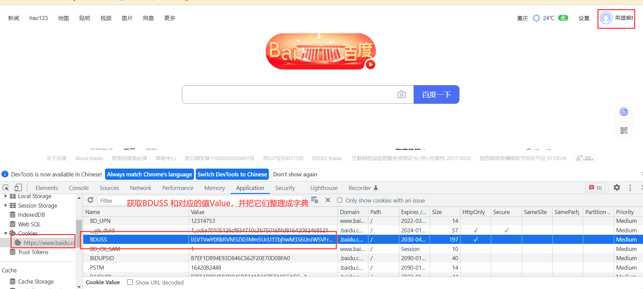Open the Sources tab

[109, 188]
